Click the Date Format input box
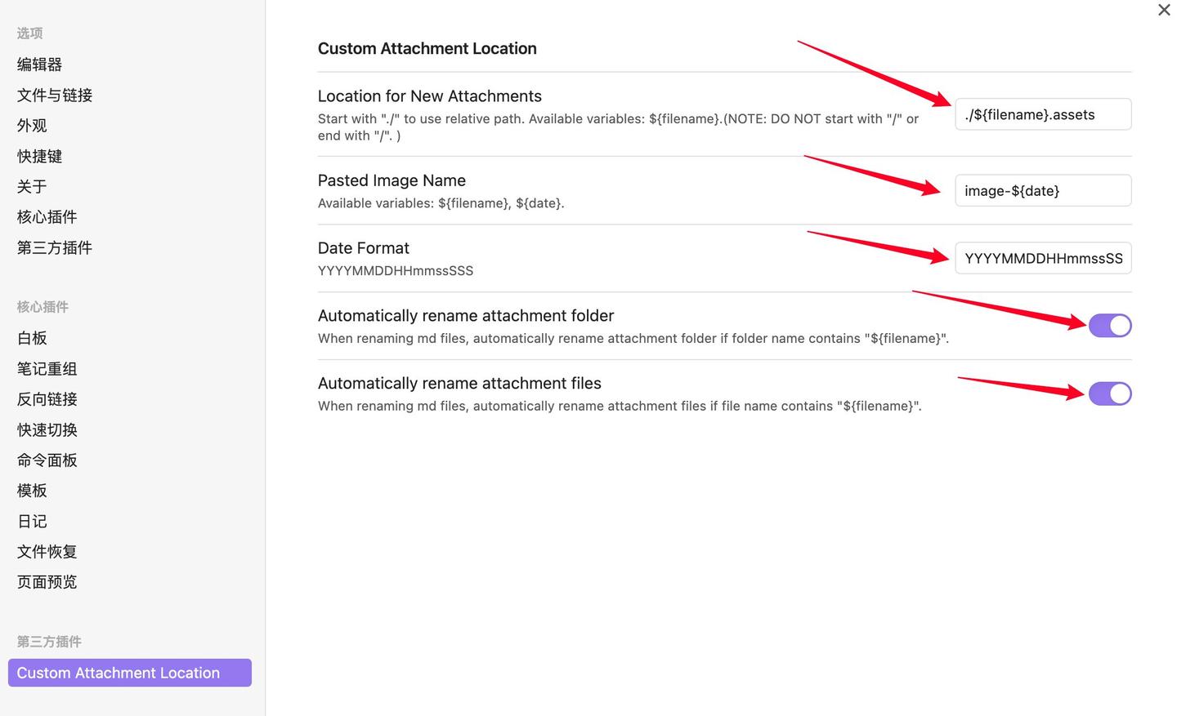Viewport: 1177px width, 716px height. (x=1042, y=259)
